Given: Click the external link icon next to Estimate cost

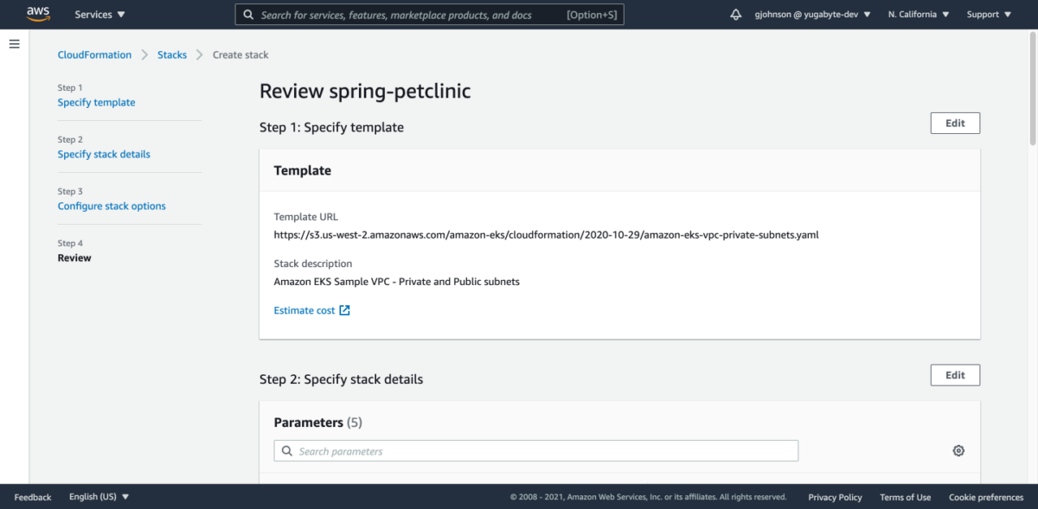Looking at the screenshot, I should pos(344,309).
